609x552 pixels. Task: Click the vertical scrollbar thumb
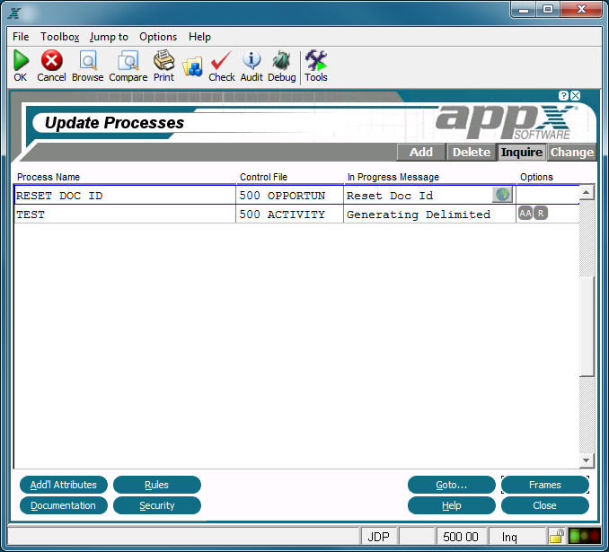pos(587,326)
